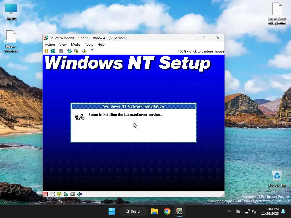Hard reset the emulated machine
291x218 pixels.
point(53,51)
